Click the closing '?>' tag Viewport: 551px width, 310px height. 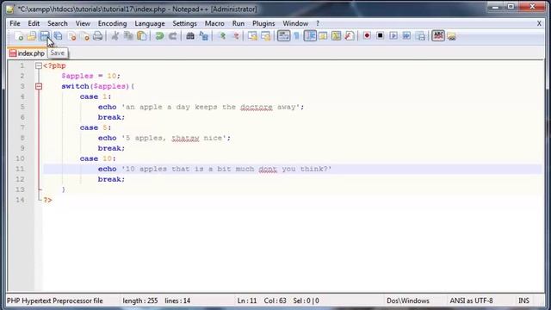(47, 200)
